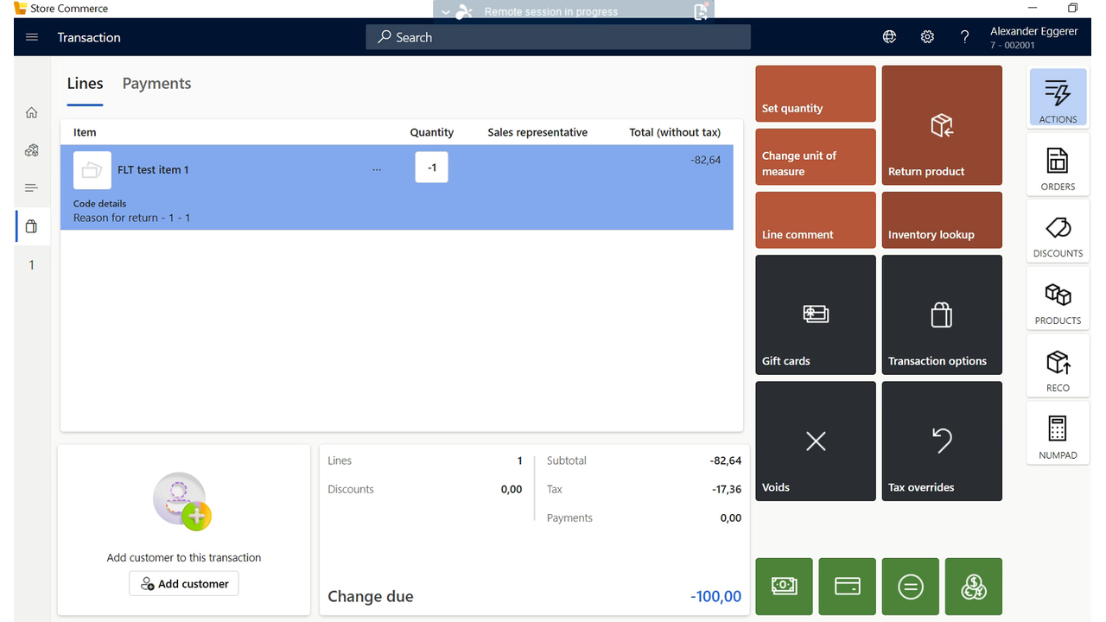Expand the remote session bar chevron

point(446,12)
